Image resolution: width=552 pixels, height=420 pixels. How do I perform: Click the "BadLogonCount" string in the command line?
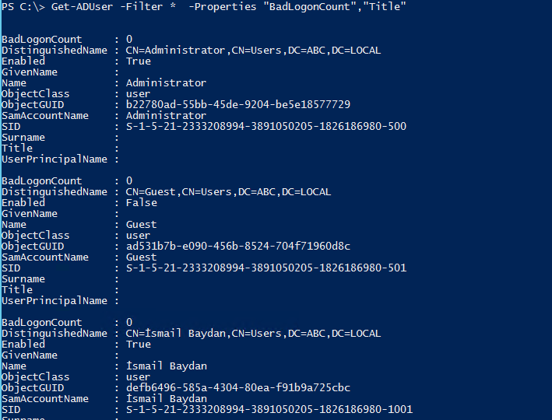click(310, 6)
